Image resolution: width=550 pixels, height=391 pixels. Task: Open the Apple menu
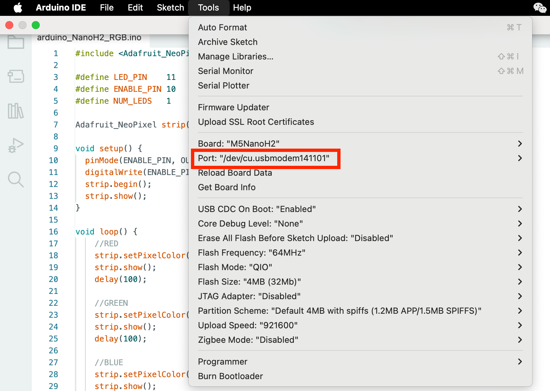pos(18,8)
